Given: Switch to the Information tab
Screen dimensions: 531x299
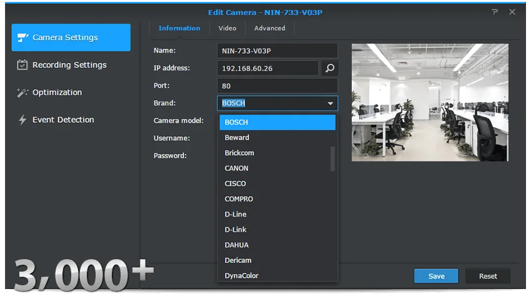Looking at the screenshot, I should pyautogui.click(x=179, y=28).
